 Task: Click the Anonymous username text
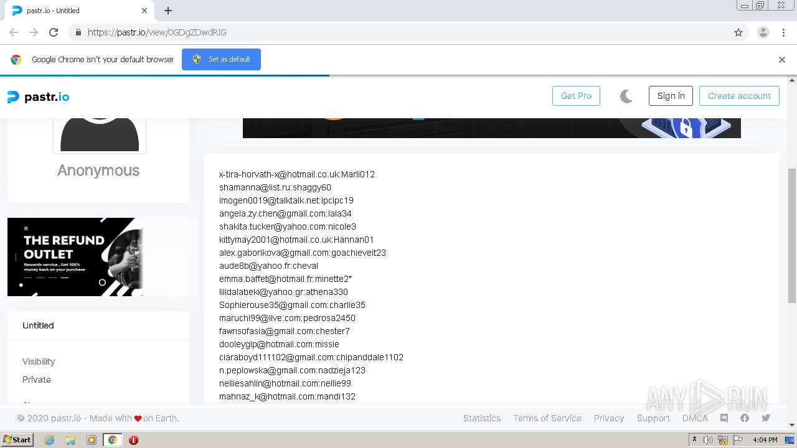98,170
